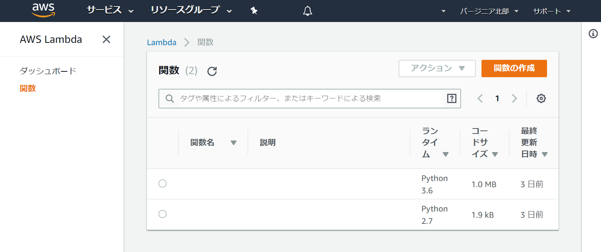Click inside the function filter search box
601x252 pixels.
coord(270,98)
